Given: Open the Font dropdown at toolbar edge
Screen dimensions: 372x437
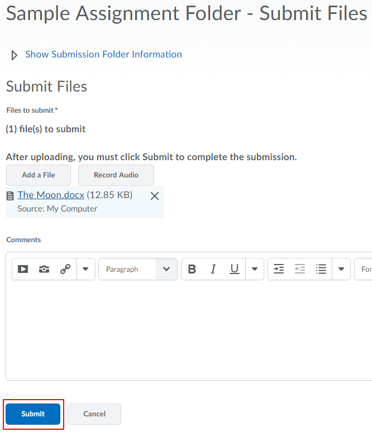Looking at the screenshot, I should point(364,269).
